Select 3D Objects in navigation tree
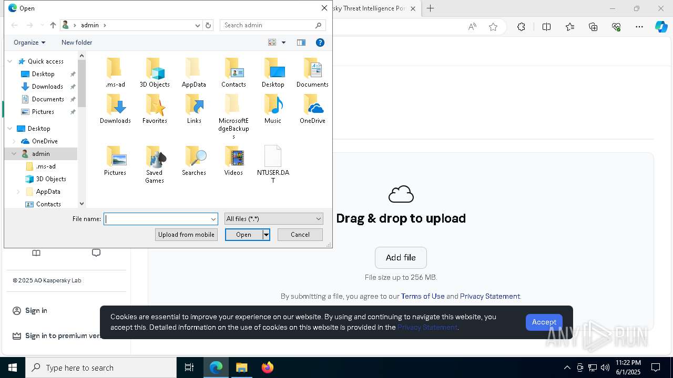The width and height of the screenshot is (673, 378). [51, 179]
